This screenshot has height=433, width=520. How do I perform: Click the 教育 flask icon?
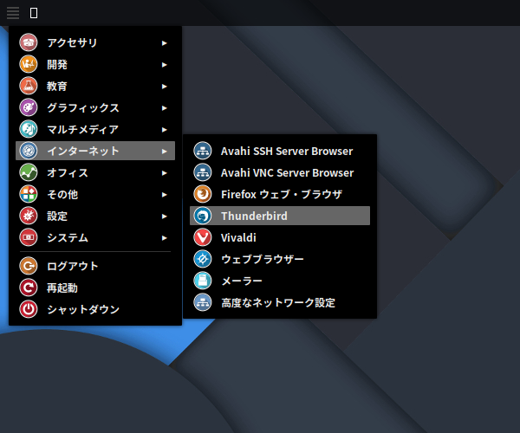[29, 86]
